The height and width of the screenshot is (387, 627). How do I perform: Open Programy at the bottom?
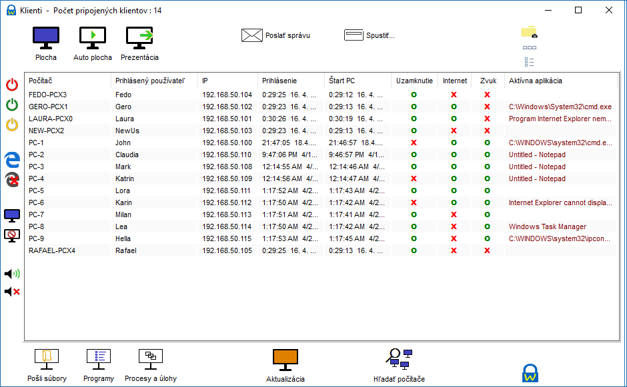[99, 366]
